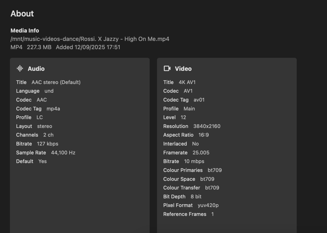Click the audio waveform icon
Image resolution: width=327 pixels, height=233 pixels.
[x=20, y=68]
